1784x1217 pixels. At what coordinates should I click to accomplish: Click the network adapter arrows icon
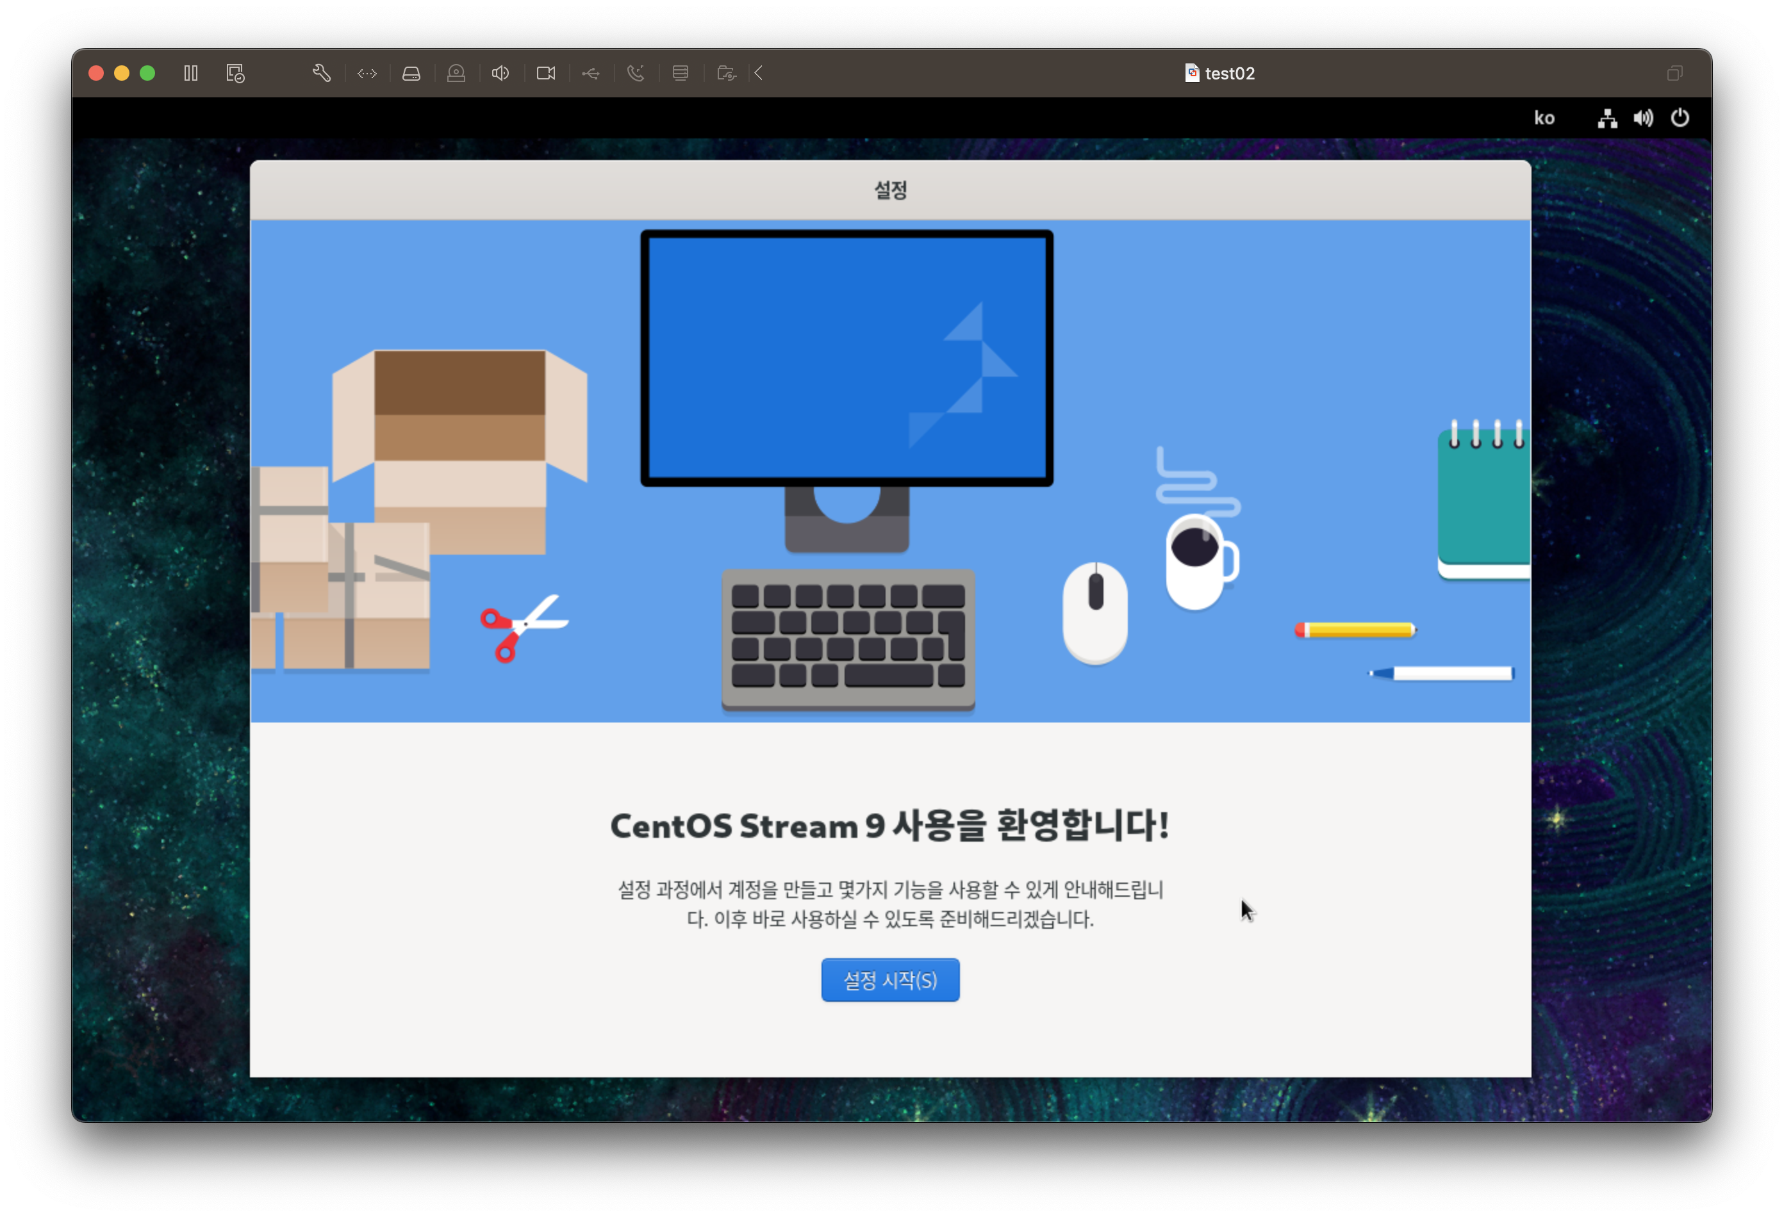[367, 73]
